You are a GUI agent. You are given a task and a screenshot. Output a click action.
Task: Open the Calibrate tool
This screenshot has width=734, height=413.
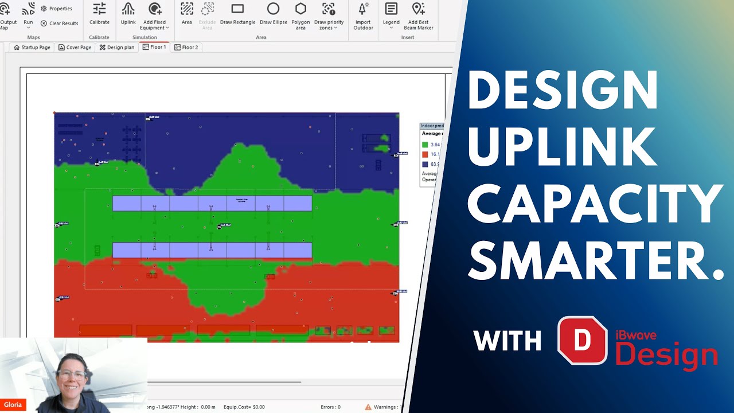click(99, 14)
